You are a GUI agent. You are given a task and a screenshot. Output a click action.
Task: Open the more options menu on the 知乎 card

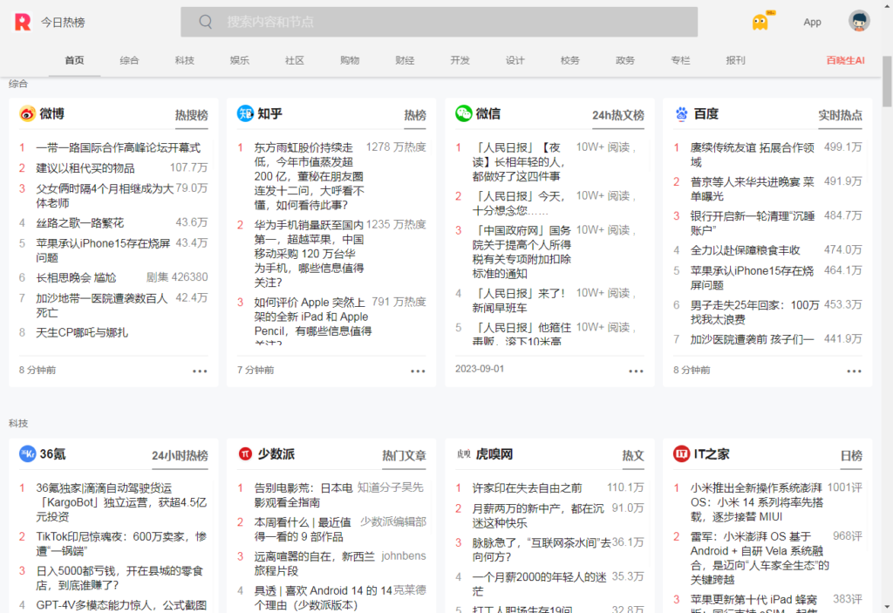coord(418,371)
